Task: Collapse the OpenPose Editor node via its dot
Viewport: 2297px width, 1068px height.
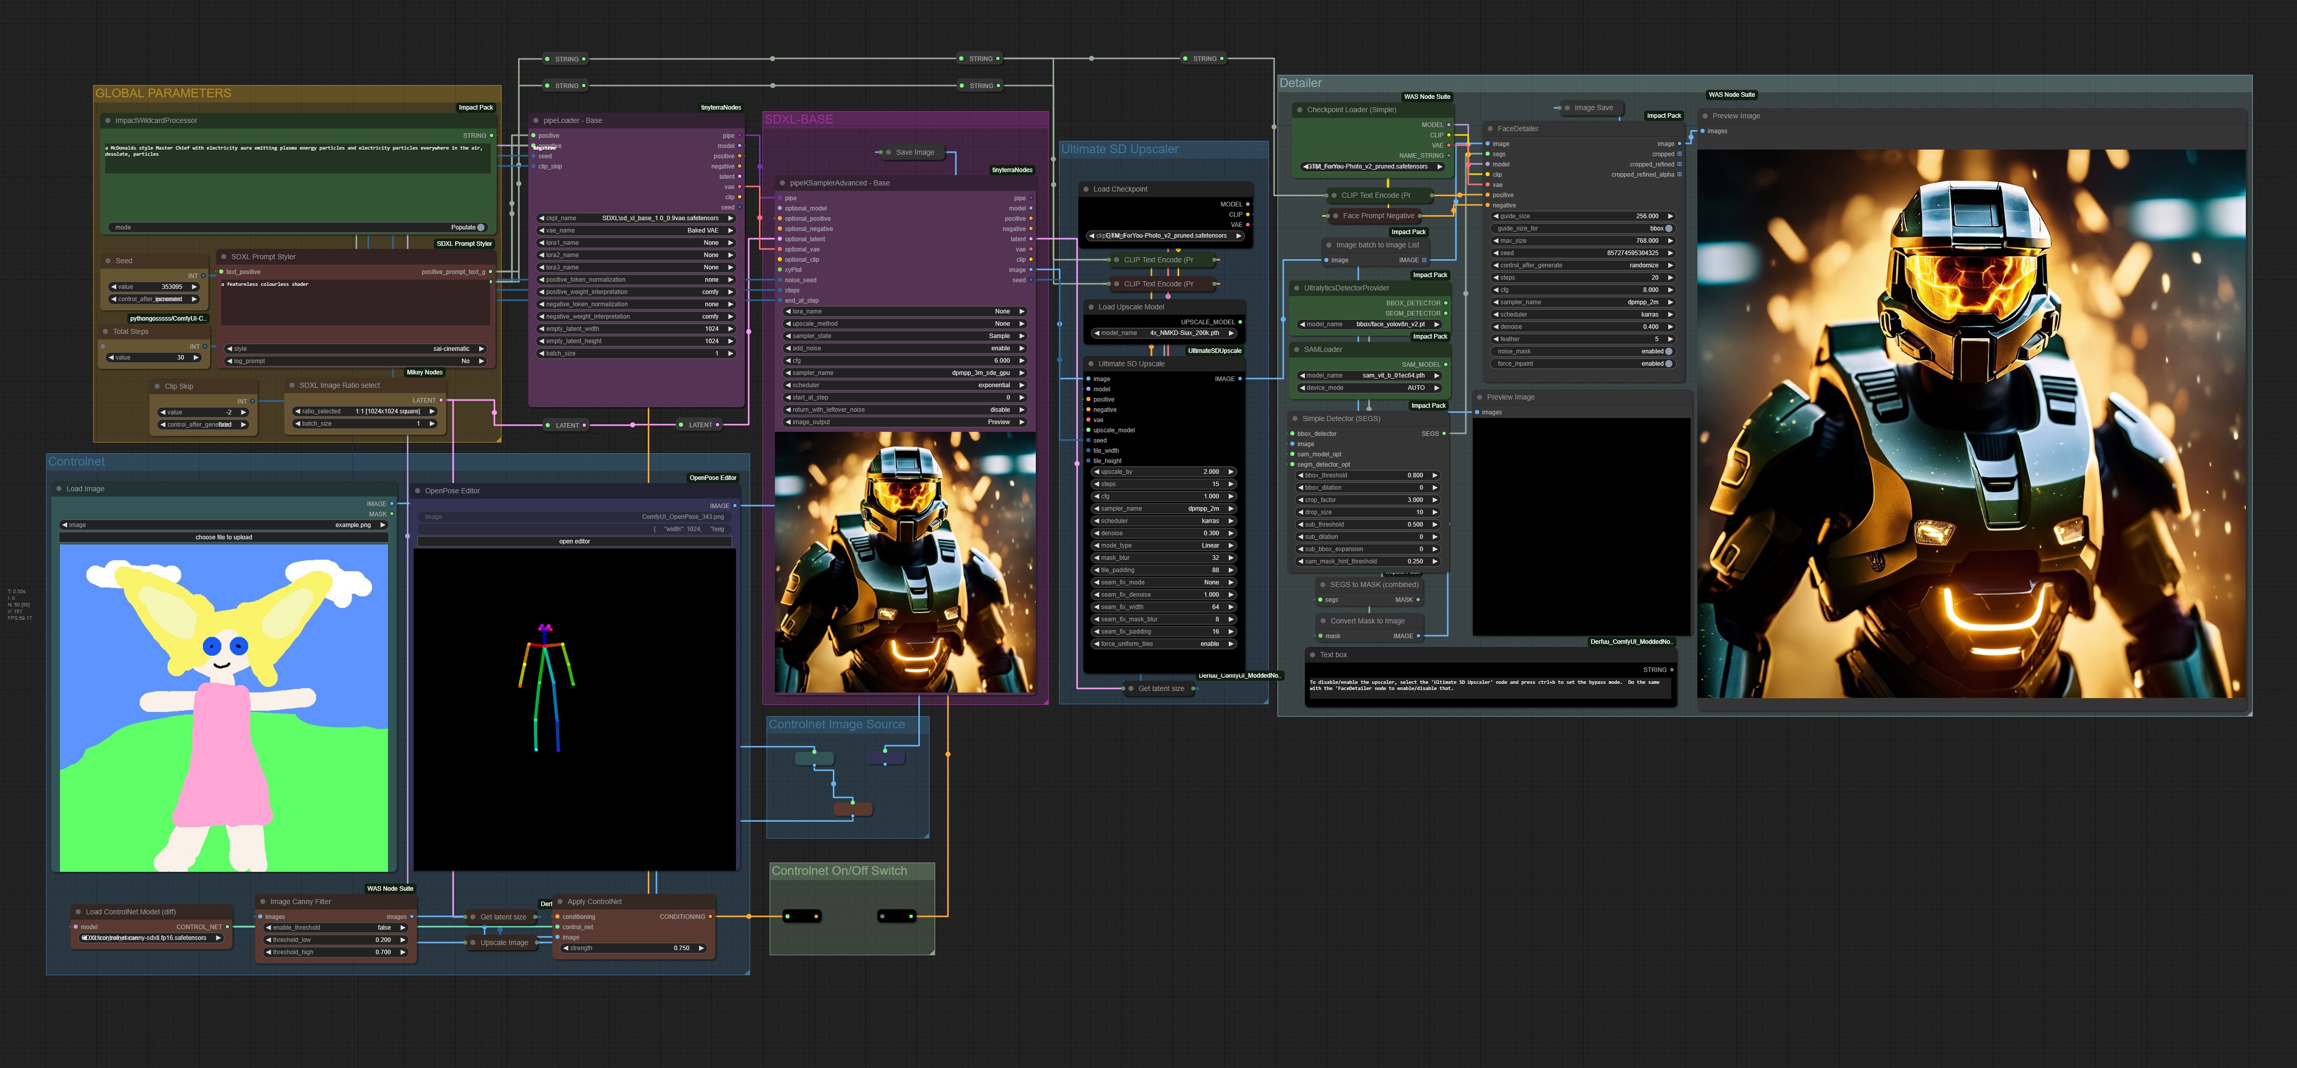Action: point(418,490)
